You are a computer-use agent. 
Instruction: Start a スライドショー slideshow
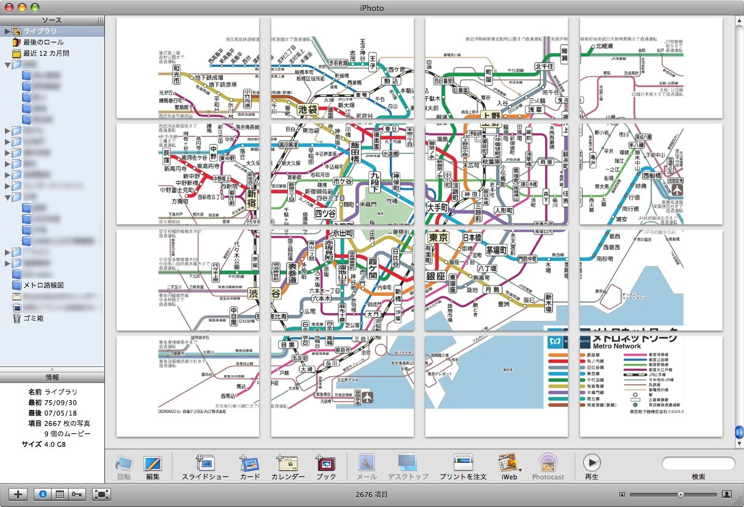click(205, 463)
